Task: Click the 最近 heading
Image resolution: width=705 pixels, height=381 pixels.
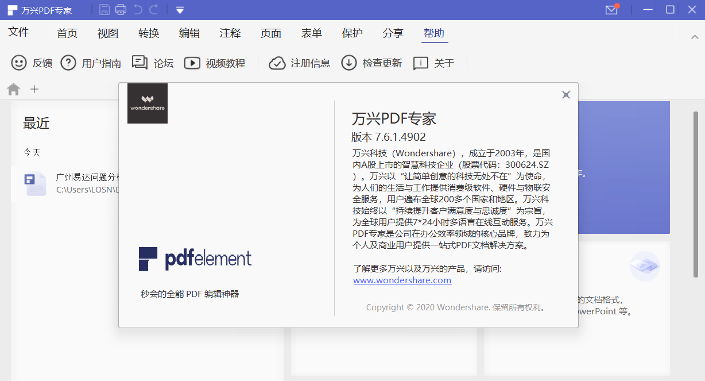Action: point(36,123)
